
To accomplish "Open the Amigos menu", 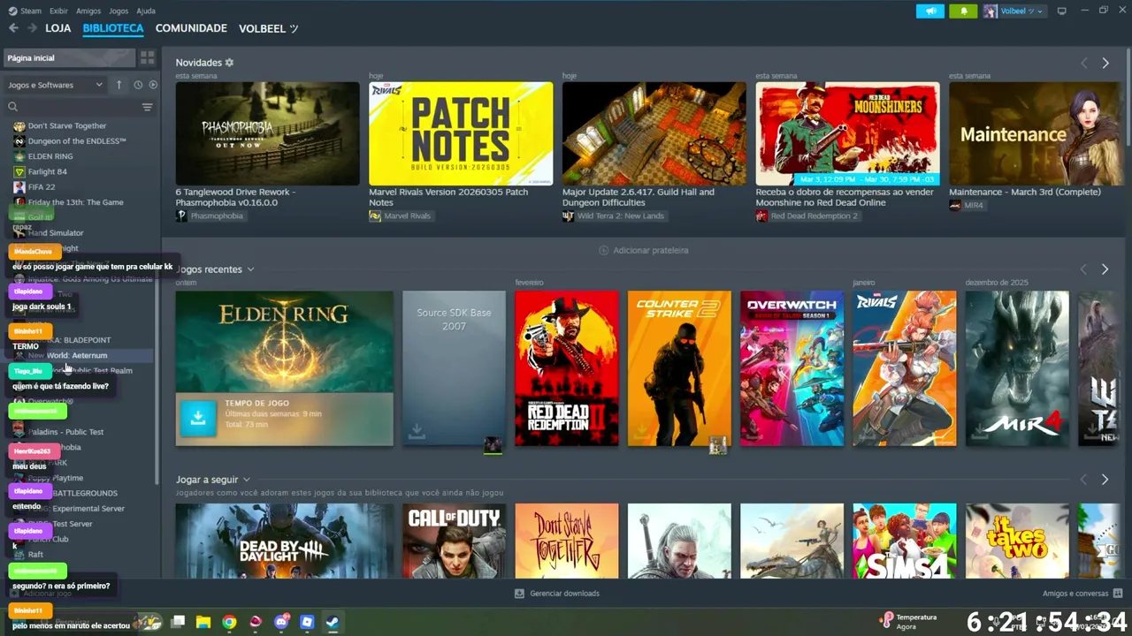I will pyautogui.click(x=88, y=11).
